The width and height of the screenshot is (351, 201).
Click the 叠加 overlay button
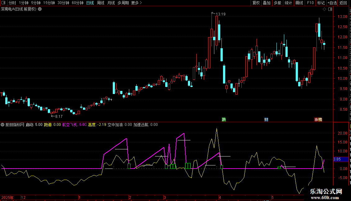pyautogui.click(x=267, y=3)
